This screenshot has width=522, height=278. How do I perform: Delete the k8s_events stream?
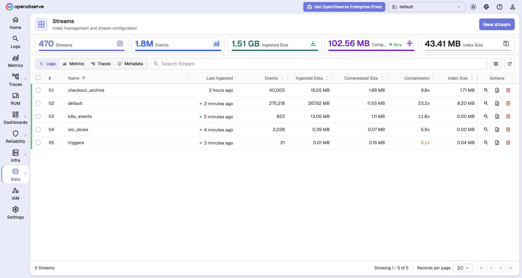pyautogui.click(x=508, y=117)
